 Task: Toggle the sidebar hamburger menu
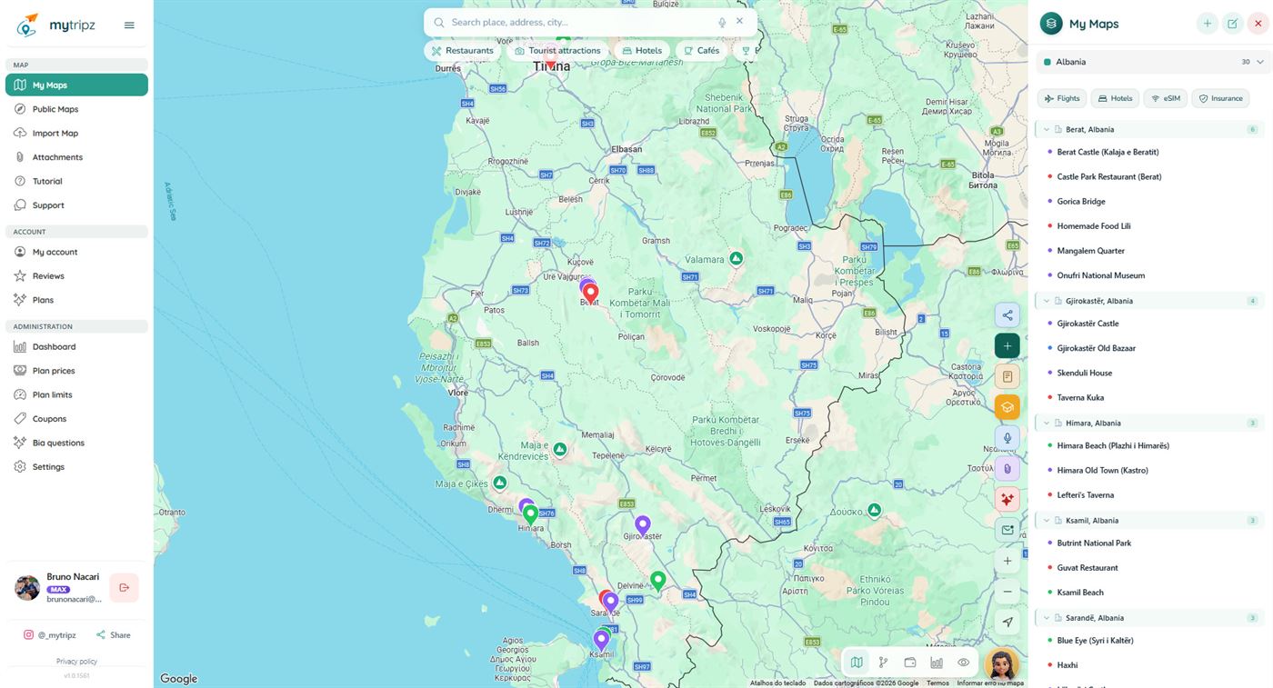(x=129, y=25)
